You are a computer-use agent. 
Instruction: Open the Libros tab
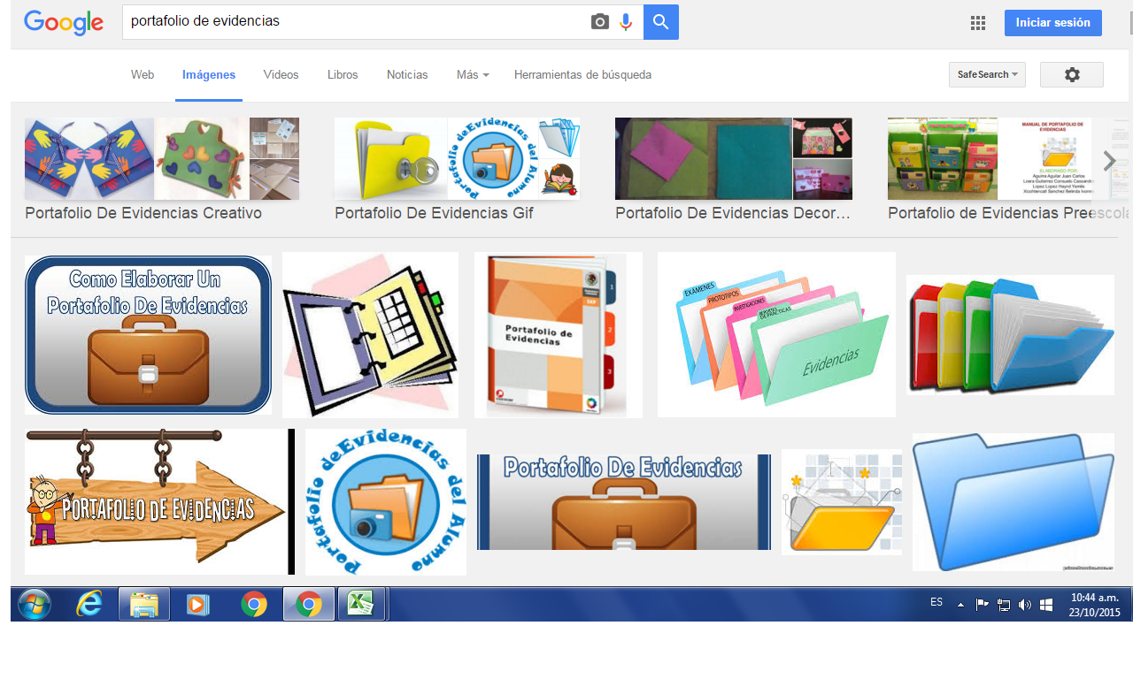(343, 75)
